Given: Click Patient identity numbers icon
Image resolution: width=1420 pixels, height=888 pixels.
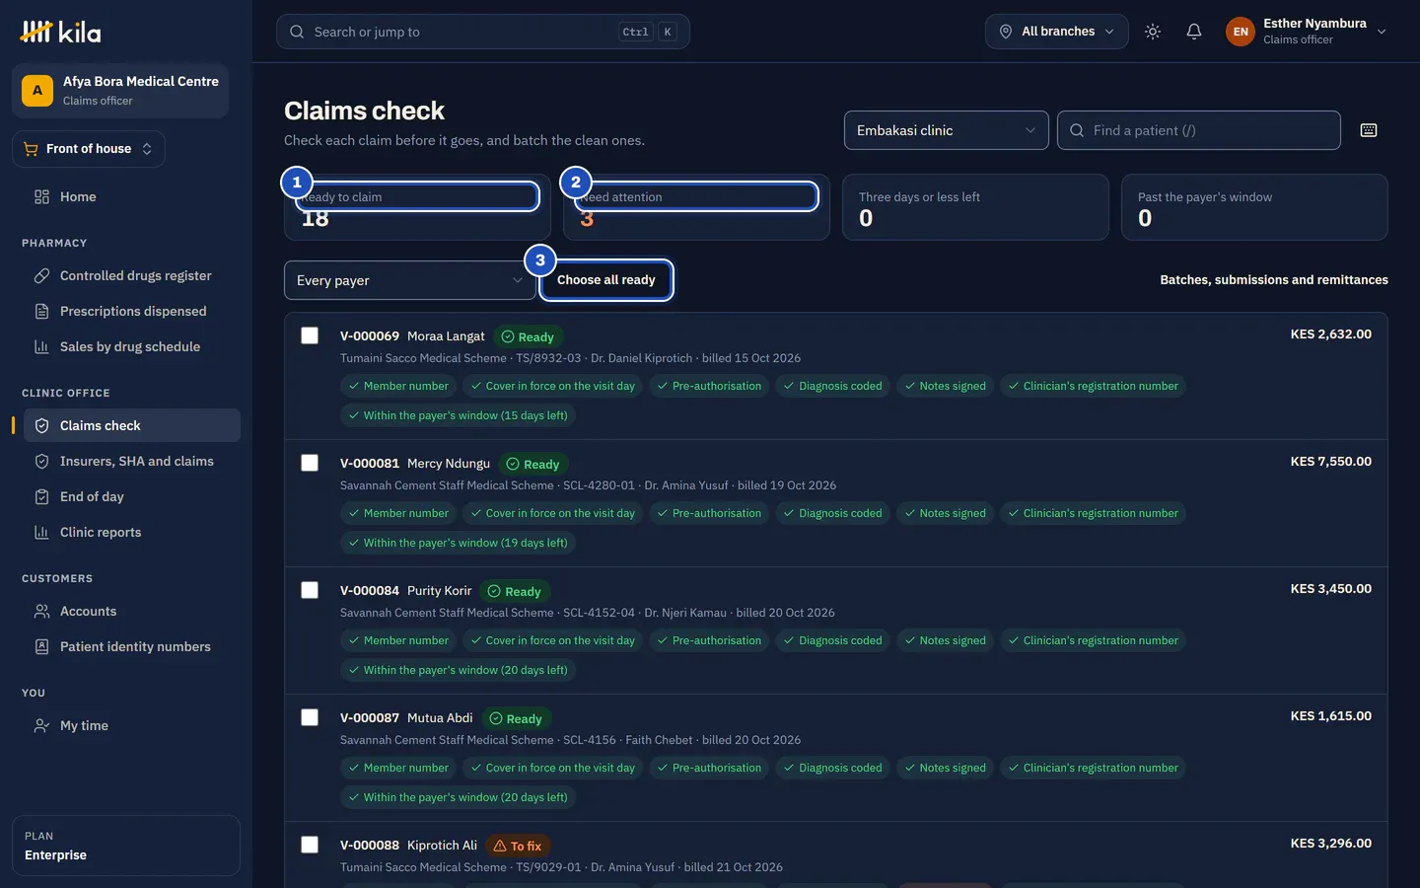Looking at the screenshot, I should 41,646.
